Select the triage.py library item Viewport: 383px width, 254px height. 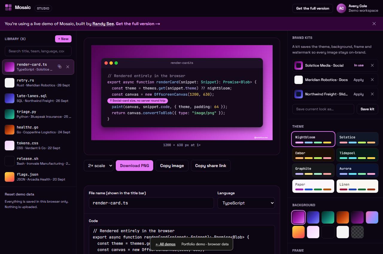[x=38, y=114]
